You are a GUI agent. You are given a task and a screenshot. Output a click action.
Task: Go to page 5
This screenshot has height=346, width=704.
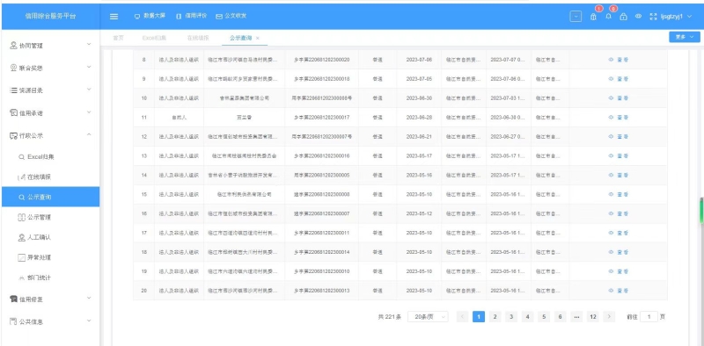pyautogui.click(x=544, y=317)
